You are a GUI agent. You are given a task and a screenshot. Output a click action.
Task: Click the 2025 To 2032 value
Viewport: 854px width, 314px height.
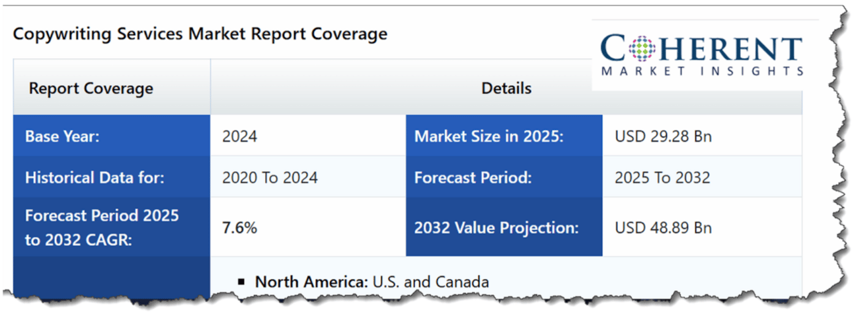point(662,178)
